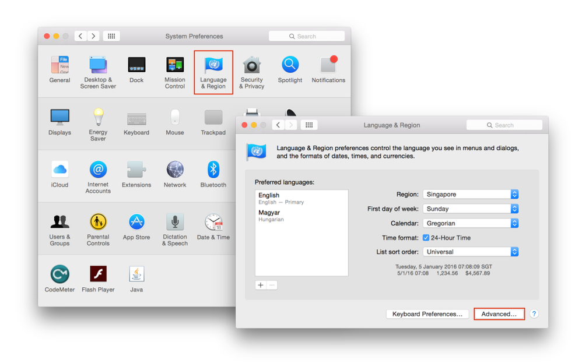582x363 pixels.
Task: Remove language with the minus button
Action: coord(272,285)
